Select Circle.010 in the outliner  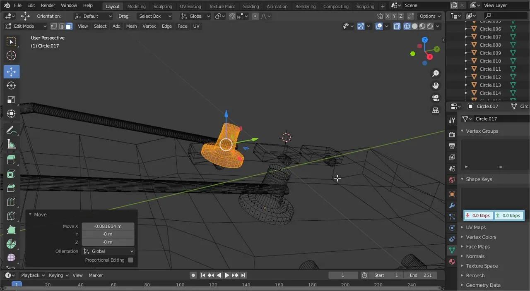pos(490,61)
